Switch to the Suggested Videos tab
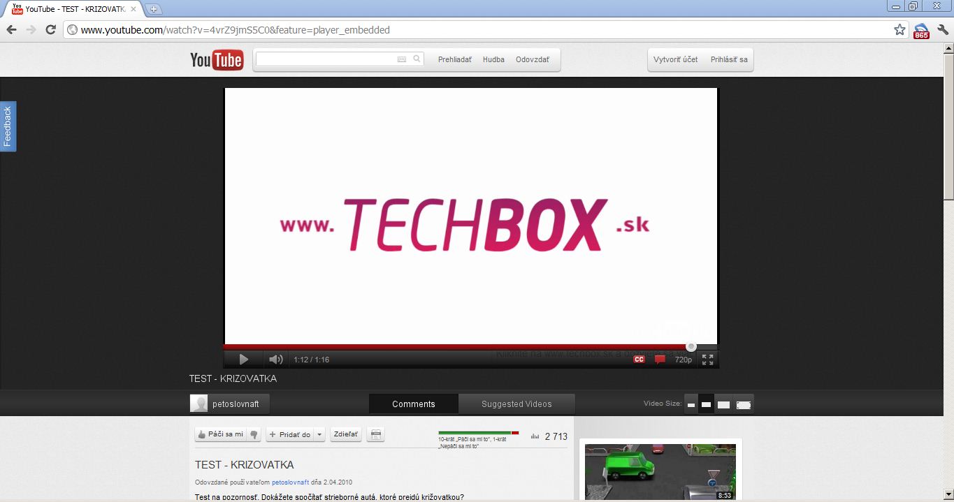 tap(516, 404)
